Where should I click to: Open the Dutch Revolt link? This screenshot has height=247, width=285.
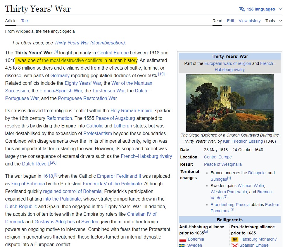pos(36,164)
